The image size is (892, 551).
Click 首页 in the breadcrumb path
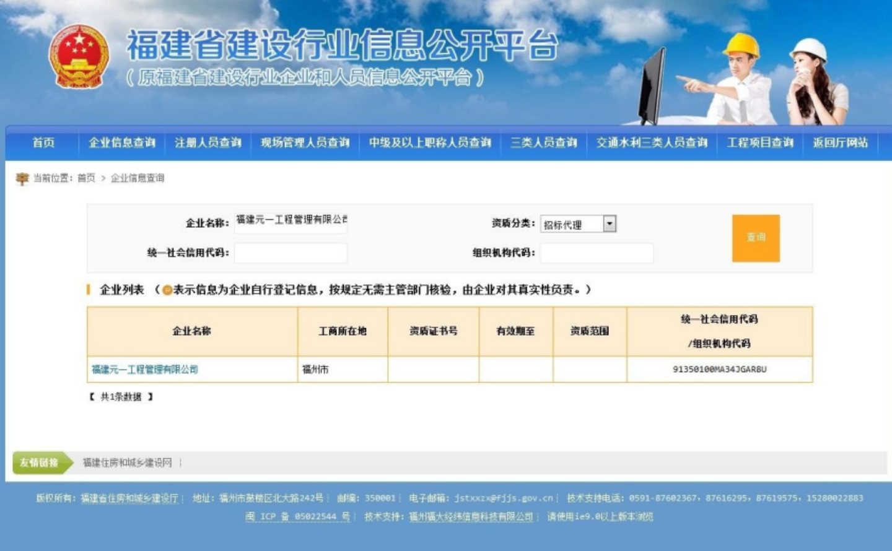[86, 178]
